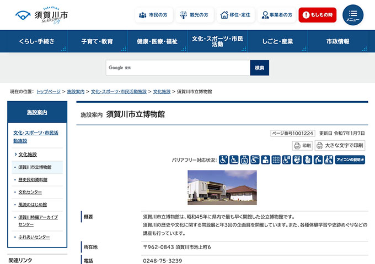
Task: Open 須賀川特撮アーカイブセンター sidebar link
Action: 38,221
